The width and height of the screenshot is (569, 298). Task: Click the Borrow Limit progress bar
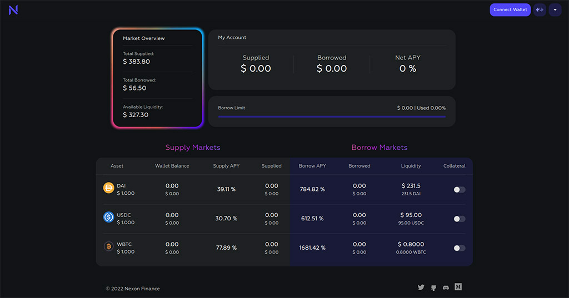[x=332, y=117]
